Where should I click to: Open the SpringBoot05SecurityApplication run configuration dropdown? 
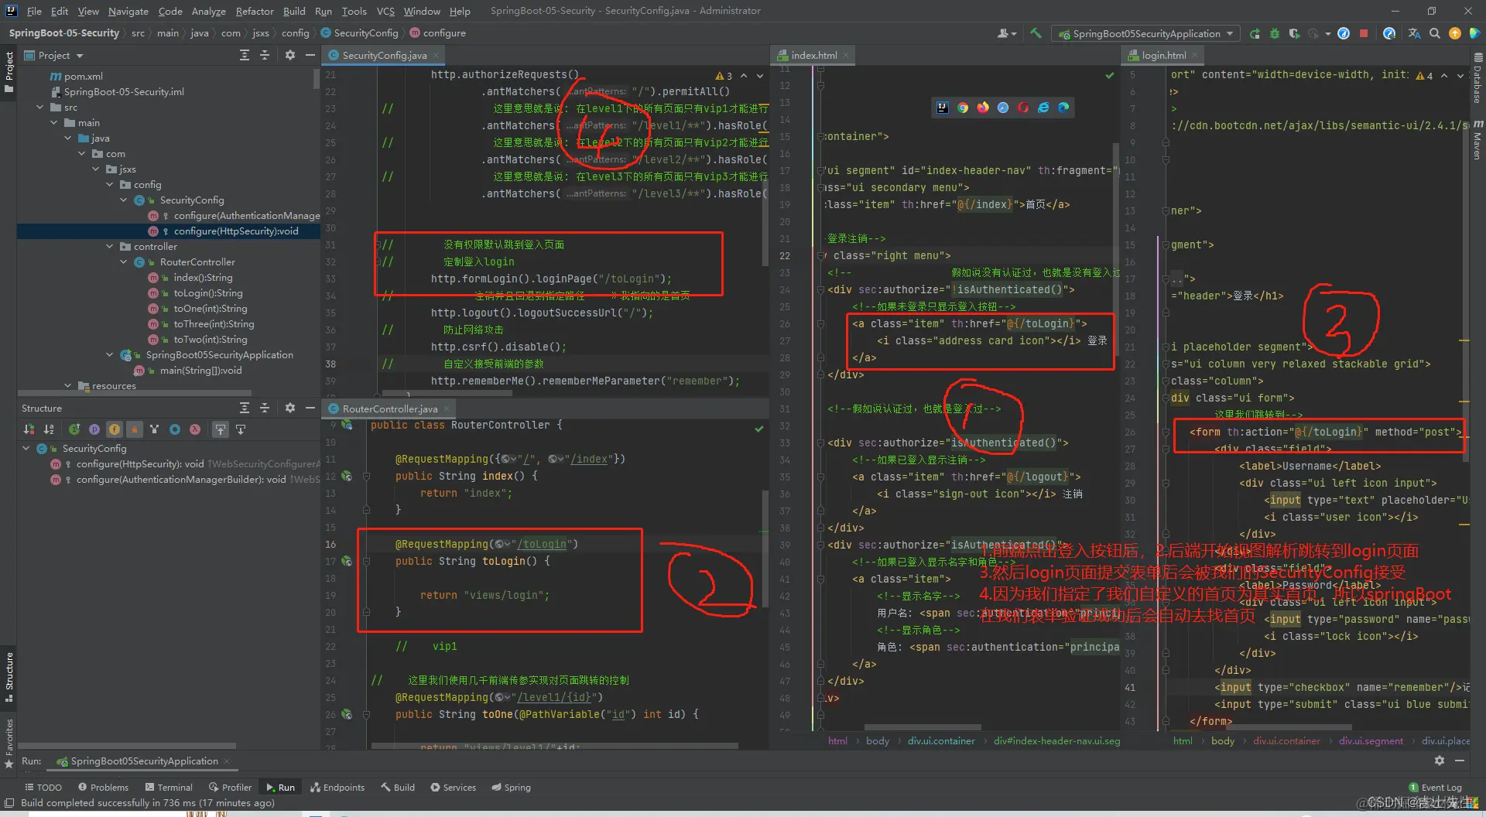pos(1145,33)
